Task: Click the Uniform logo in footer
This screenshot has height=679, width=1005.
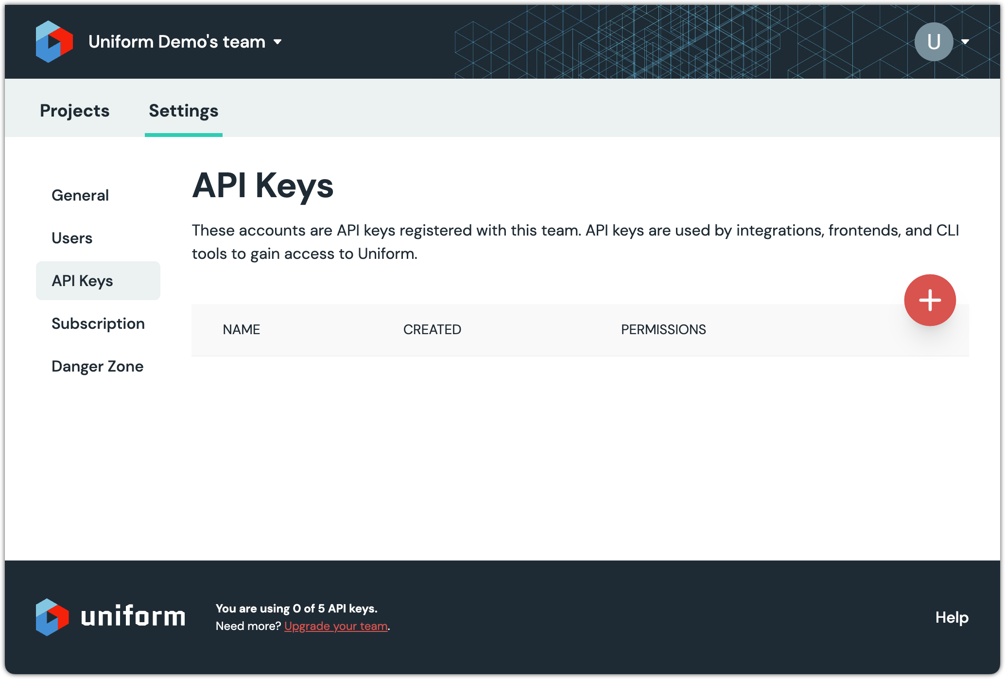Action: coord(52,617)
